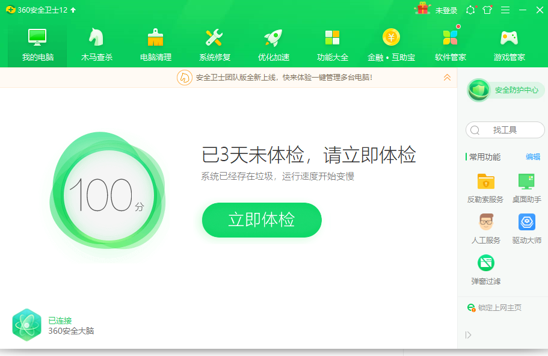
Task: Close the 360安全卫士 window
Action: pyautogui.click(x=540, y=10)
